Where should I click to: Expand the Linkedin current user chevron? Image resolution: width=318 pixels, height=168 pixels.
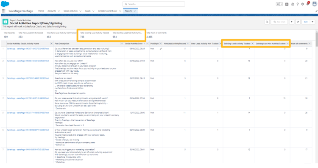[120, 11]
